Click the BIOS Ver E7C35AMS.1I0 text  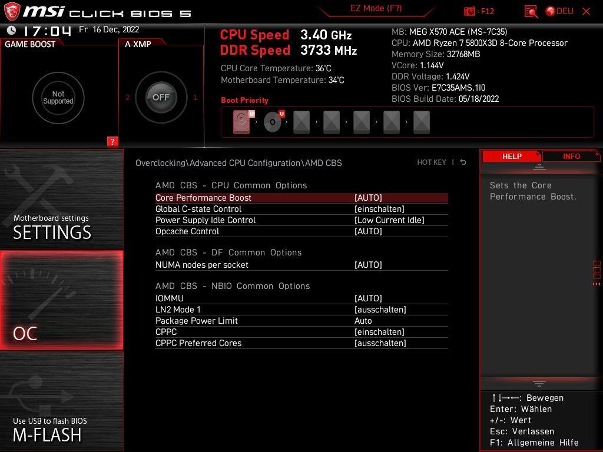click(438, 88)
